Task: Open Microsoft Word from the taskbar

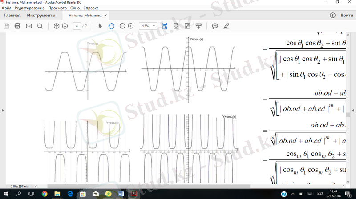Action: click(121, 194)
